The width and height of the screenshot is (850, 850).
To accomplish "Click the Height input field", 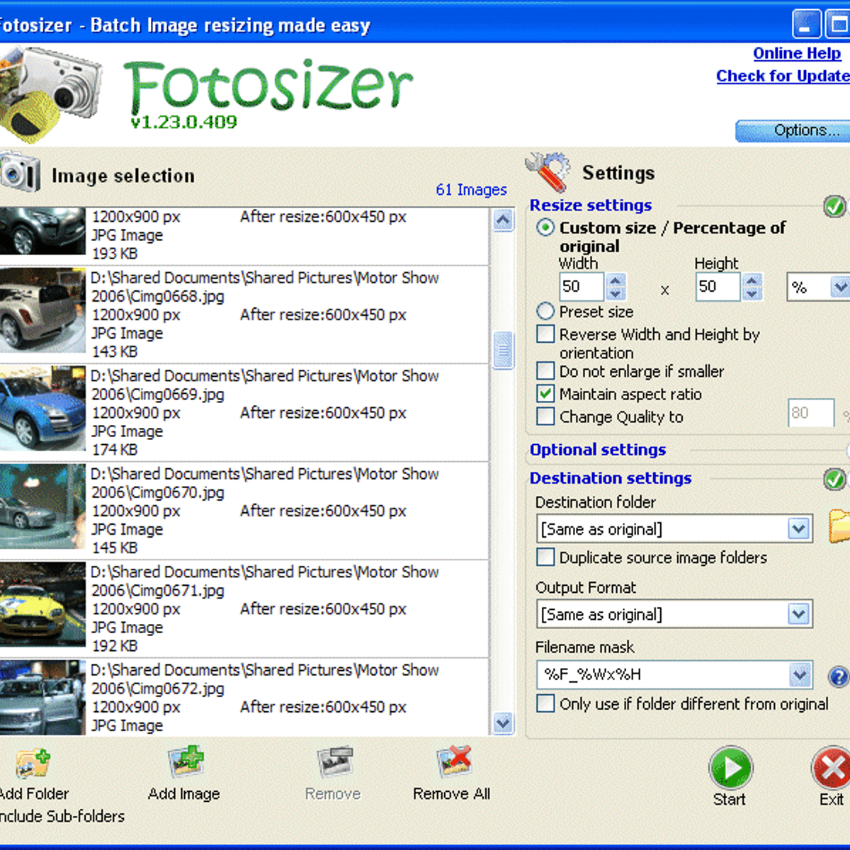I will 718,286.
